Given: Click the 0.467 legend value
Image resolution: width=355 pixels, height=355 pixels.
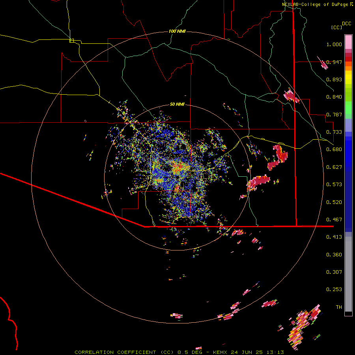Looking at the screenshot, I should click(x=334, y=220).
